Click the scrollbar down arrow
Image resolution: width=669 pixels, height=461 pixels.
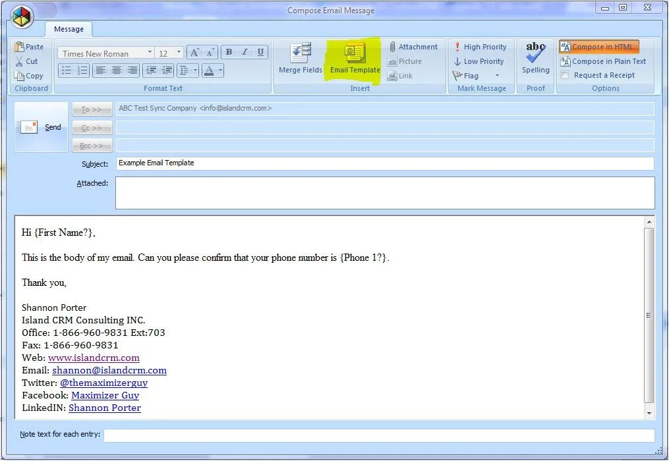coord(649,413)
